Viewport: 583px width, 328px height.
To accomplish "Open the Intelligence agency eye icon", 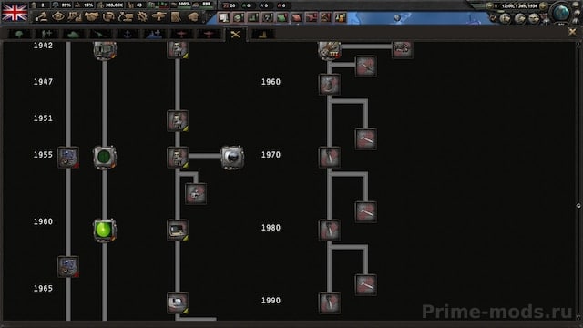I will point(58,16).
